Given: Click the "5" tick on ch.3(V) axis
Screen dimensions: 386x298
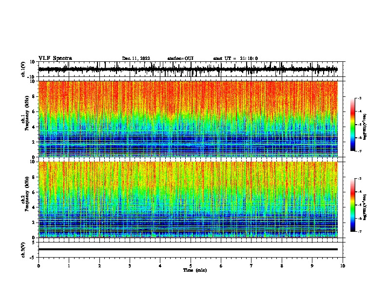Looking at the screenshot, I should [x=34, y=242].
